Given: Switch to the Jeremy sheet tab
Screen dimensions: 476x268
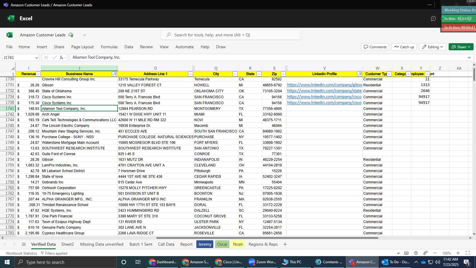Looking at the screenshot, I should click(205, 244).
